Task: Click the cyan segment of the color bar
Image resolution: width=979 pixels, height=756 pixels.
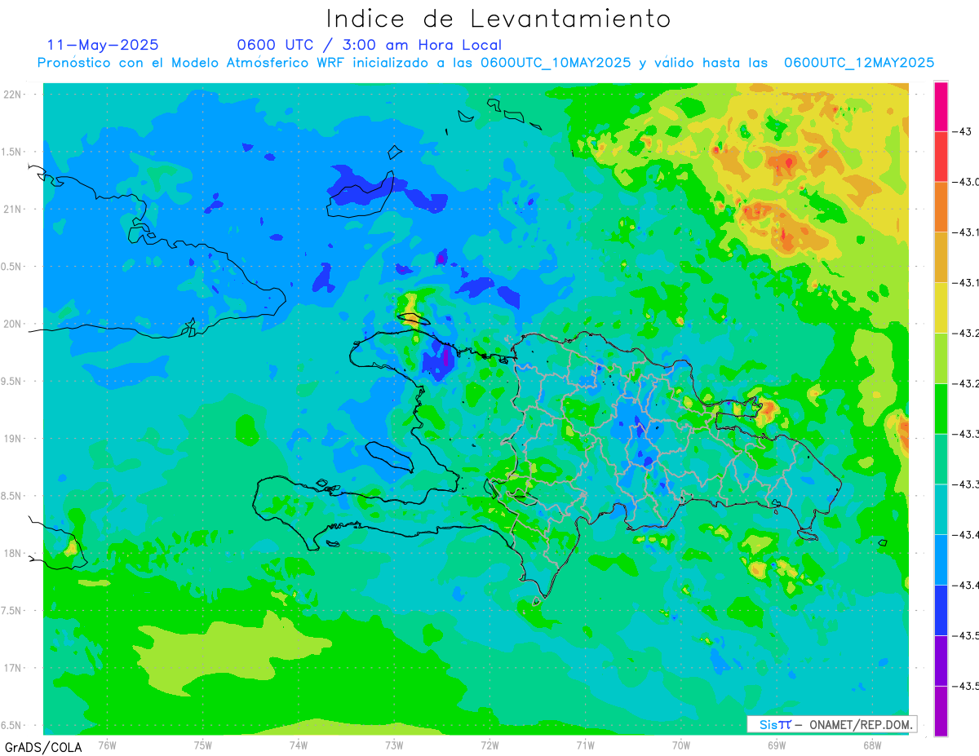Action: coord(941,509)
